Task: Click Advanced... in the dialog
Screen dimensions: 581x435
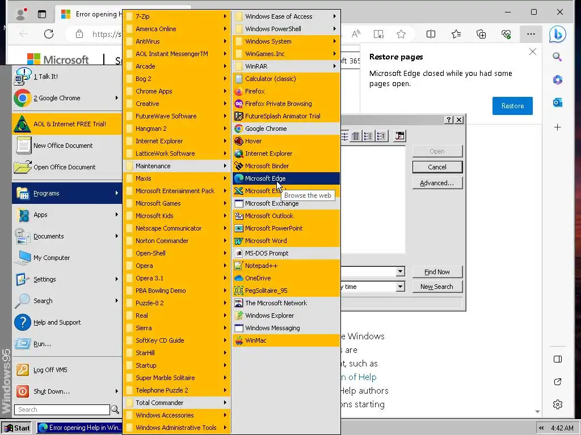Action: click(437, 183)
